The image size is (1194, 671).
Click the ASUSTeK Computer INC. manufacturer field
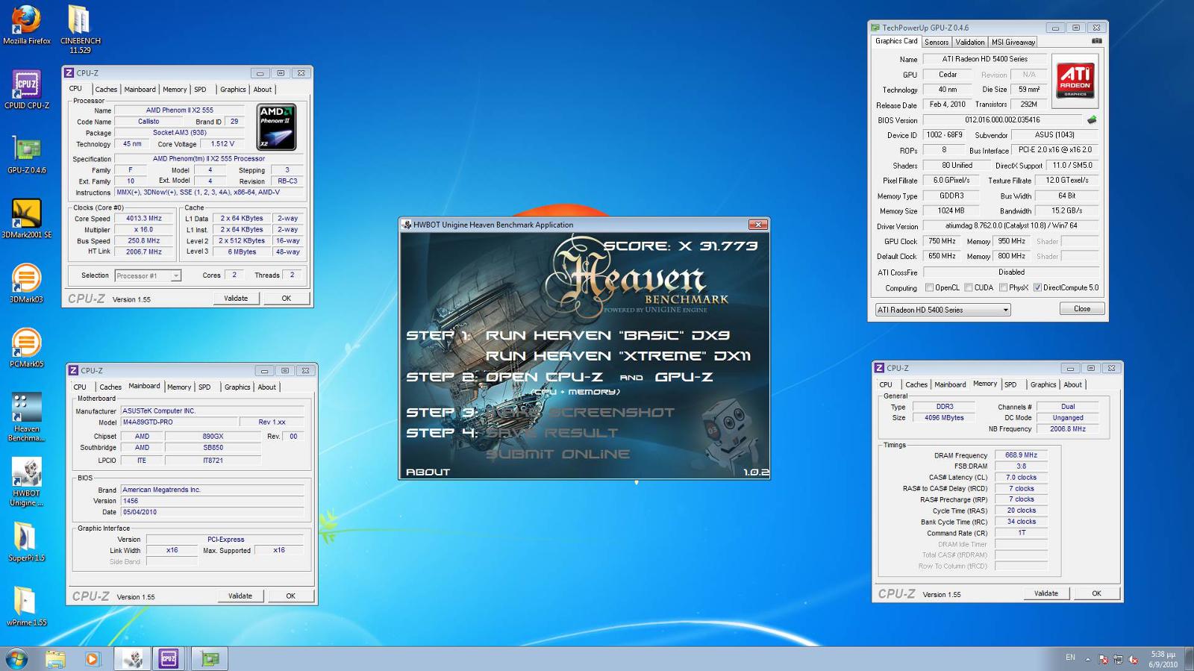pyautogui.click(x=212, y=411)
